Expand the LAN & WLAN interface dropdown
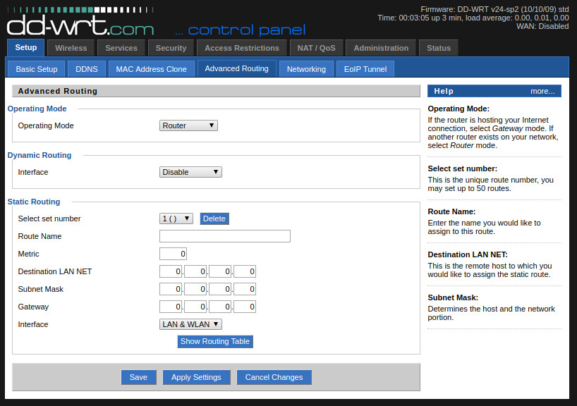Screen dimensions: 577x406 click(190, 324)
